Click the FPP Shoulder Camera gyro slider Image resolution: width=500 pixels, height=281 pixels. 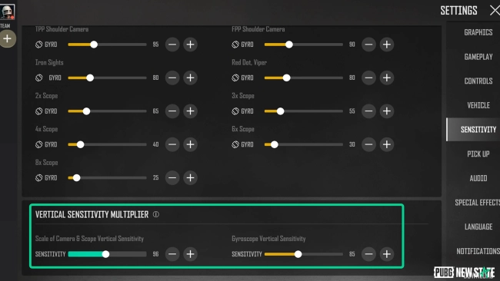point(304,45)
